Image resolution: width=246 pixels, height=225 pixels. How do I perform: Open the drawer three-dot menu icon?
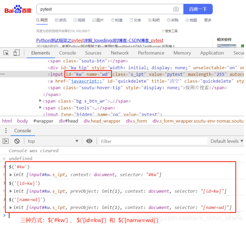(6, 131)
